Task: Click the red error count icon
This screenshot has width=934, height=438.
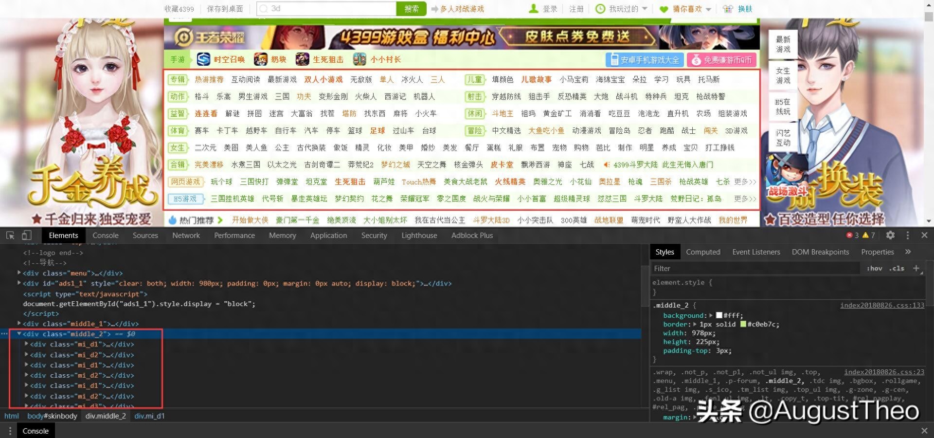Action: tap(849, 235)
